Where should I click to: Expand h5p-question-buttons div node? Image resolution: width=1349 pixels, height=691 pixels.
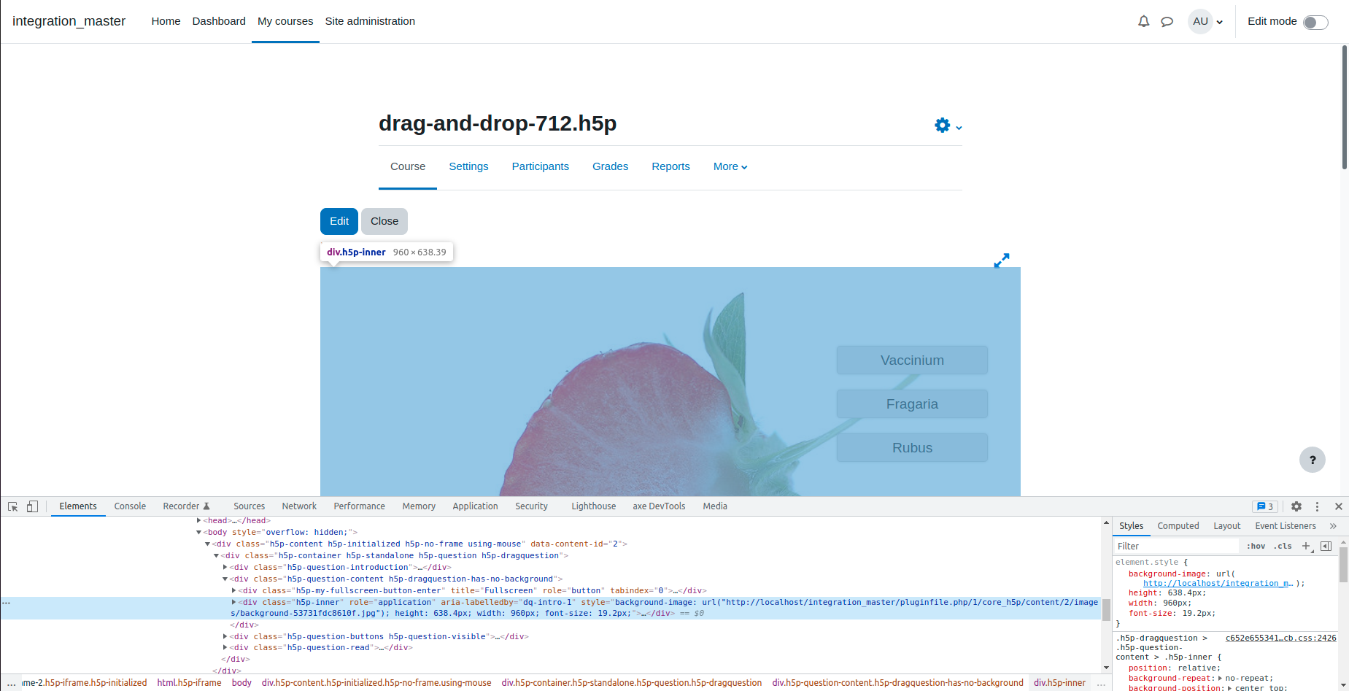pos(225,636)
